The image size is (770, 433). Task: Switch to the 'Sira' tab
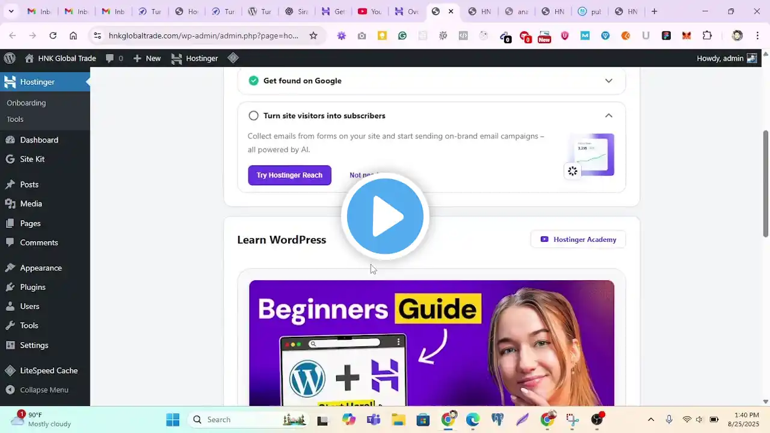297,11
